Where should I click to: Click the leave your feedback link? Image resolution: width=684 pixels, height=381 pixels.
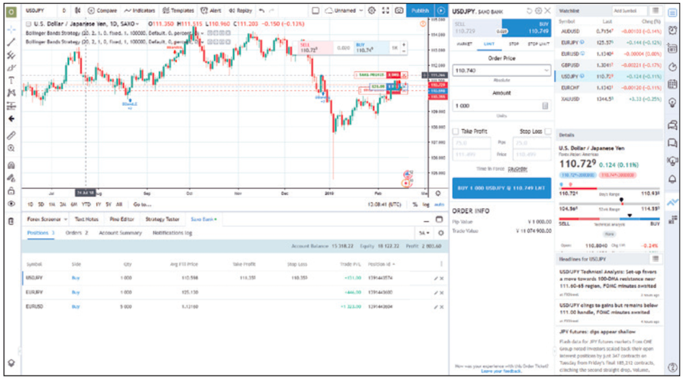(x=501, y=371)
